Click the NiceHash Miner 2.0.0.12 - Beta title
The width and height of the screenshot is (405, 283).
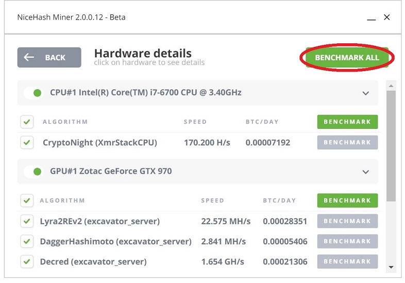pyautogui.click(x=71, y=18)
